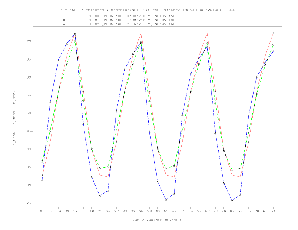Click y-axis tick value 40
The height and width of the screenshot is (230, 298).
[x=29, y=149]
